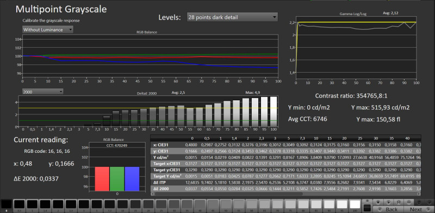435x213 pixels.
Task: Select the 65 grayscale swatch
Action: coord(264,205)
